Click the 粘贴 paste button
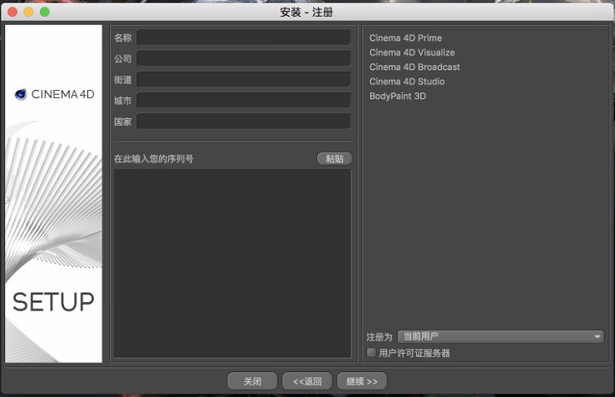Viewport: 615px width, 397px height. (x=335, y=158)
